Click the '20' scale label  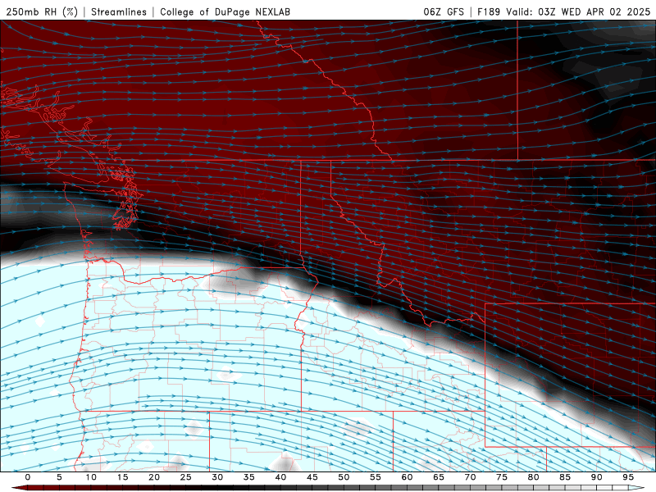coord(154,477)
